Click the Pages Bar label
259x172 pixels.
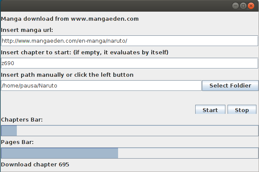tap(17, 142)
